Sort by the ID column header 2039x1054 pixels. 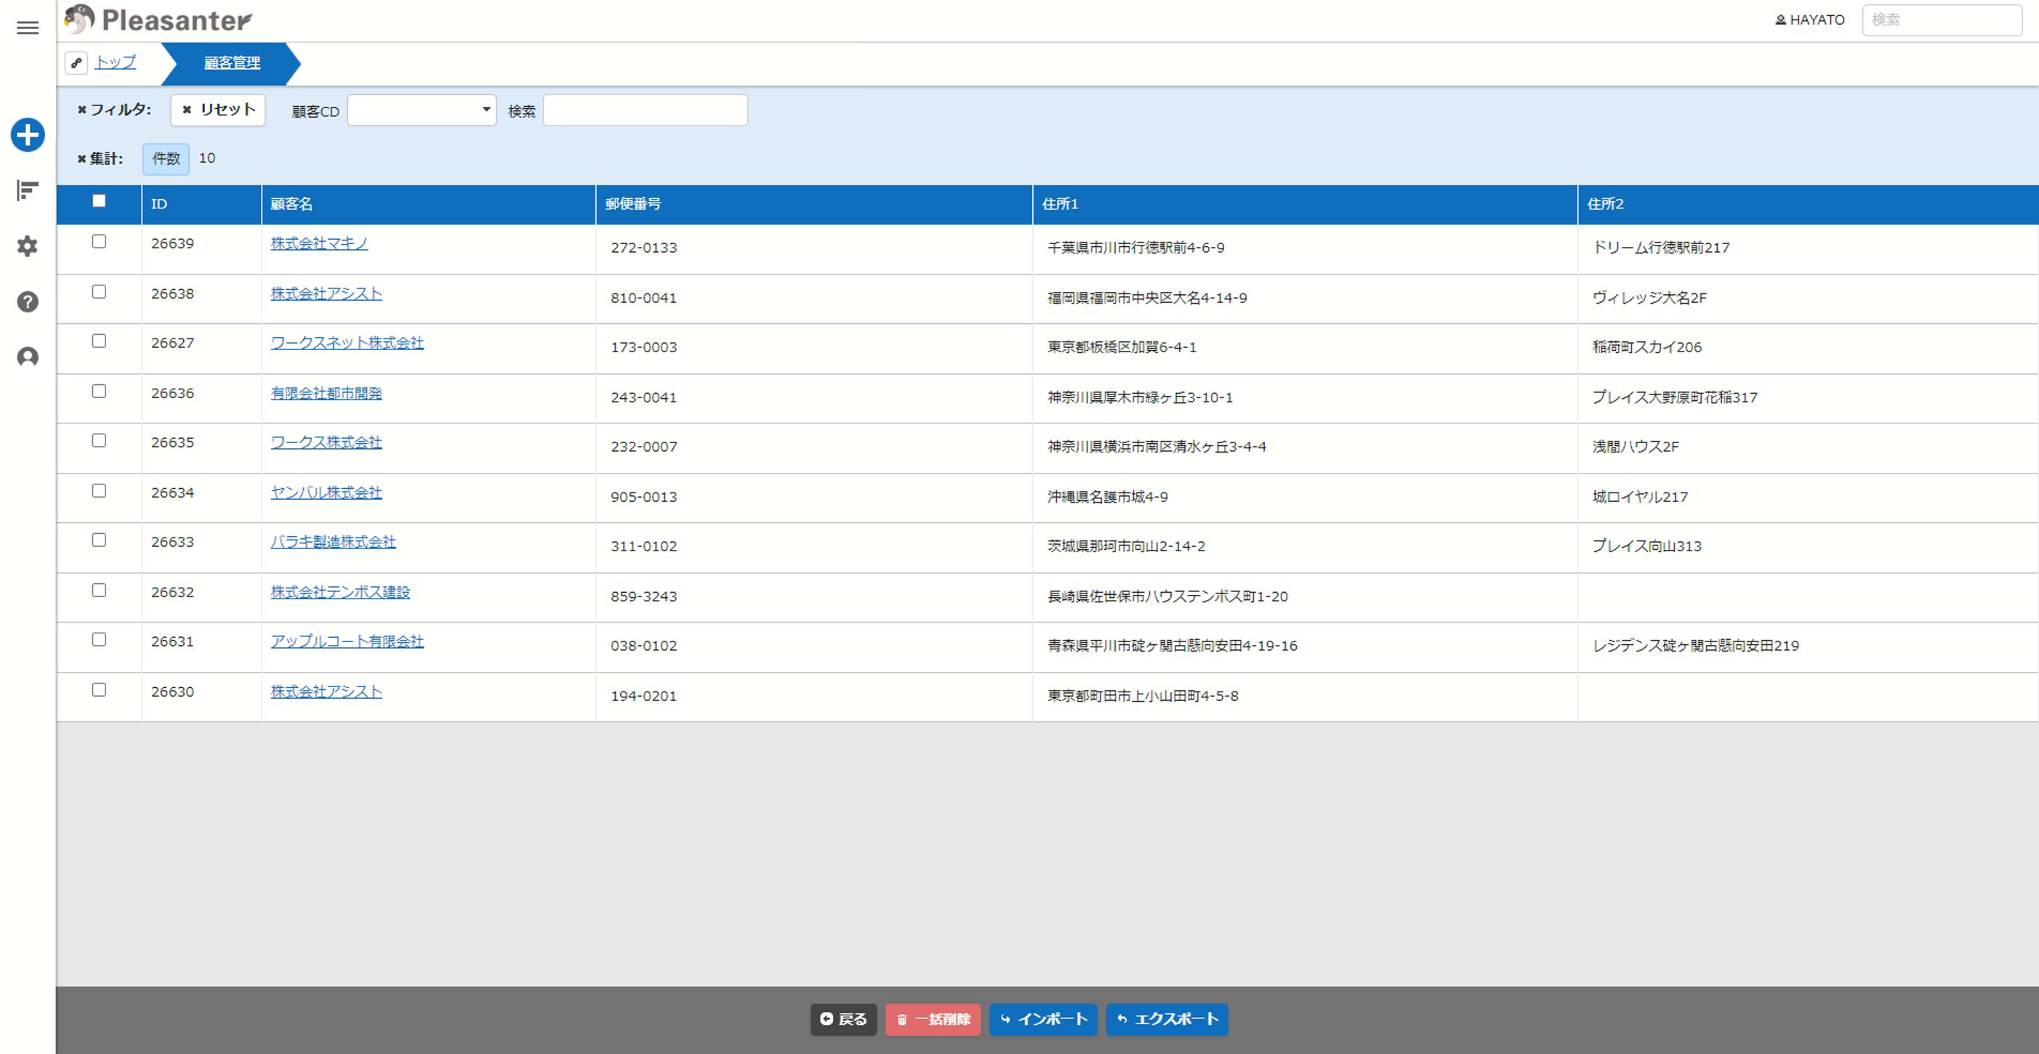coord(201,204)
